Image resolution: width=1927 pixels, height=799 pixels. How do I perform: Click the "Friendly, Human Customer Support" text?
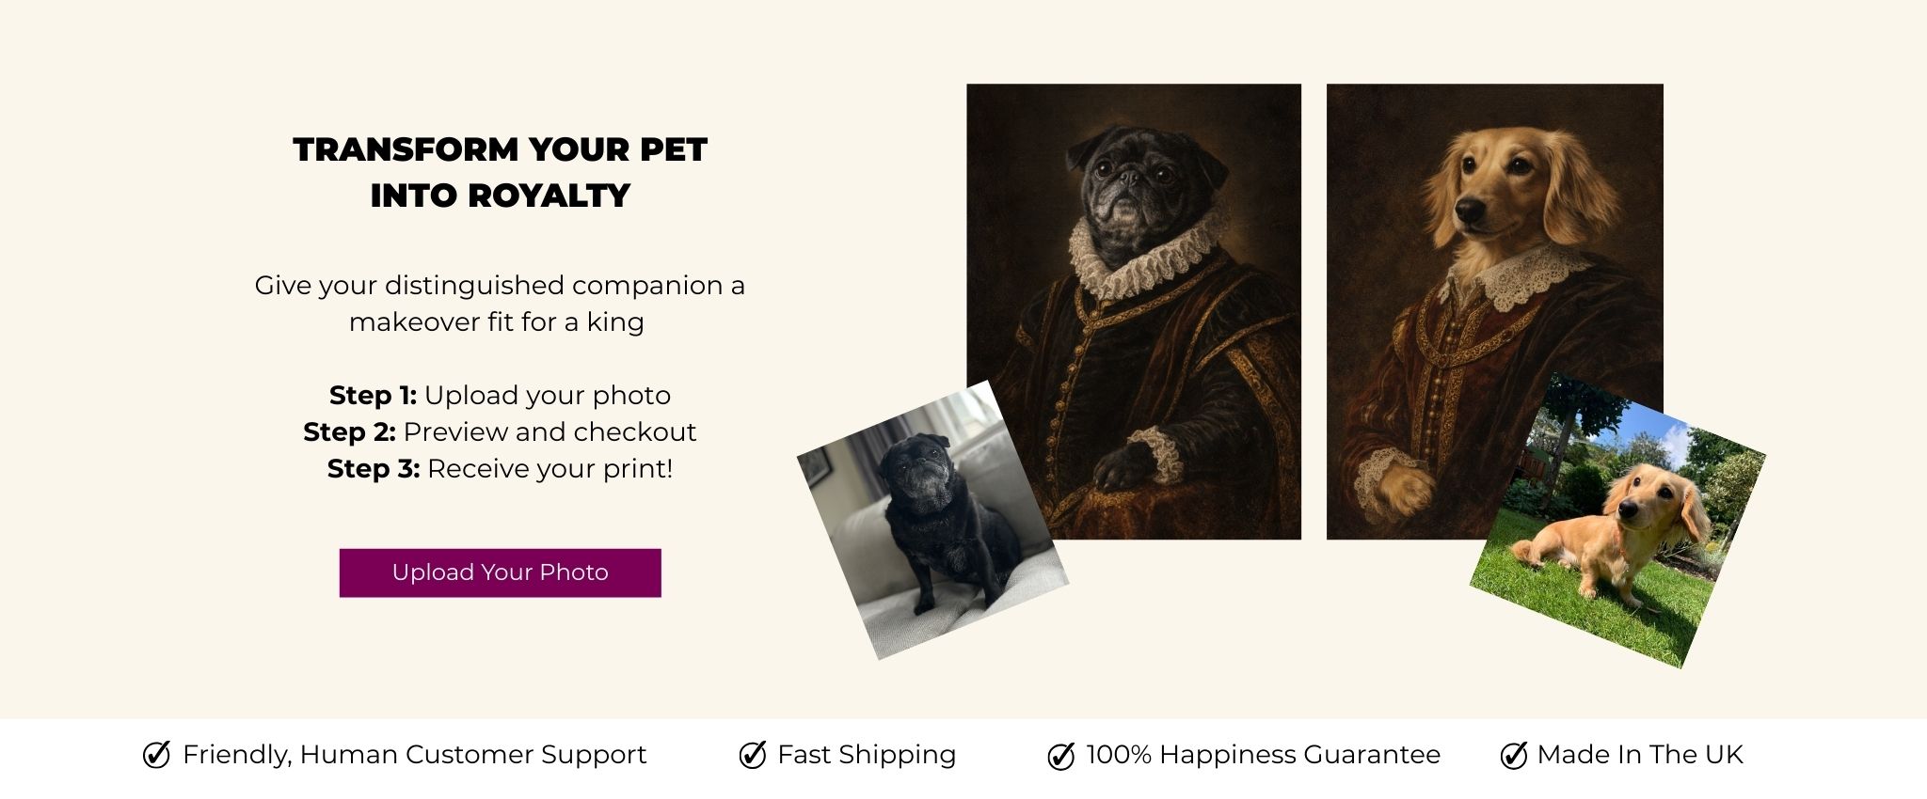click(414, 755)
